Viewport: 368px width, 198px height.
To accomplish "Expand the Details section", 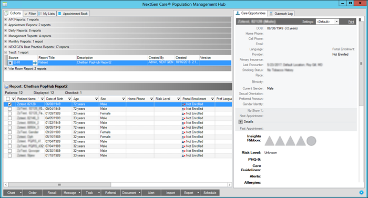I will point(241,122).
